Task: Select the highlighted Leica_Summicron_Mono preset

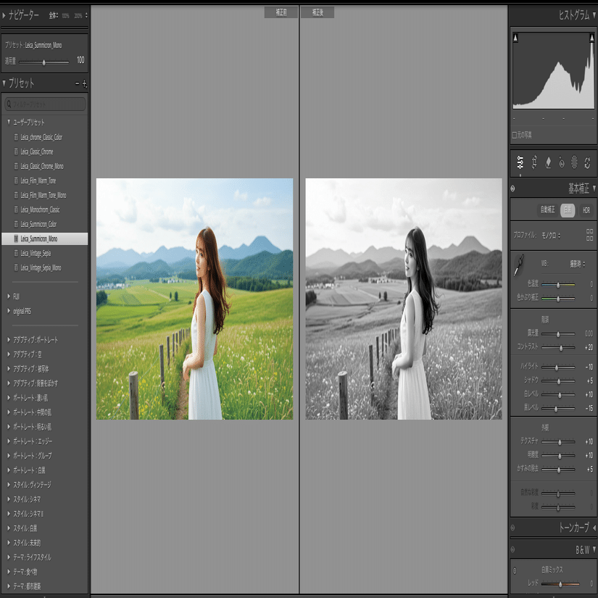Action: pos(45,238)
